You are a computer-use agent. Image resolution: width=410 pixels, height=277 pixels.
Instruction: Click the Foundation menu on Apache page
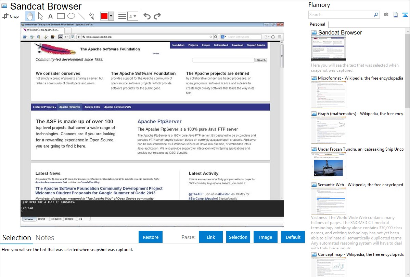[x=178, y=45]
